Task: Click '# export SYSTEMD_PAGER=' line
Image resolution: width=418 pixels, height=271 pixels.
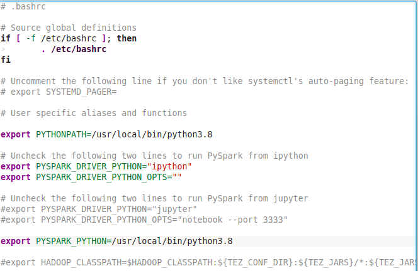Action: (x=59, y=92)
